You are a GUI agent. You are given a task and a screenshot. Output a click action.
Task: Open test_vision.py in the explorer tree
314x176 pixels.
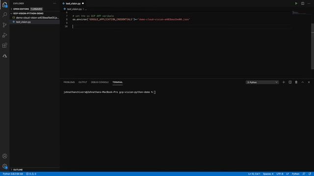[x=24, y=22]
